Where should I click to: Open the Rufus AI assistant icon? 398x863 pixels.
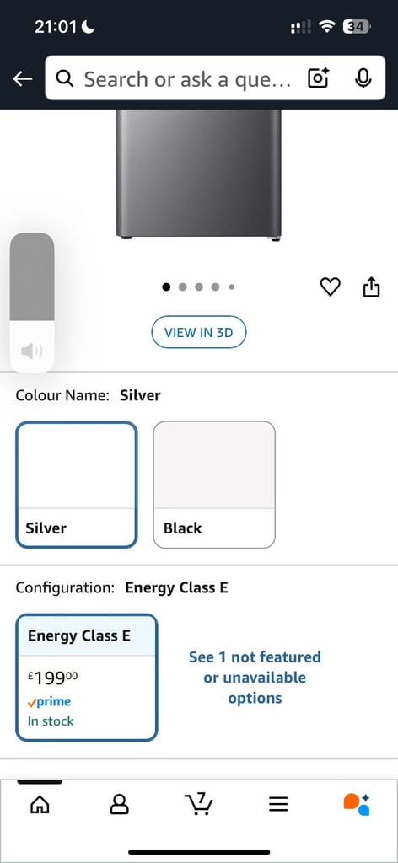[x=357, y=804]
